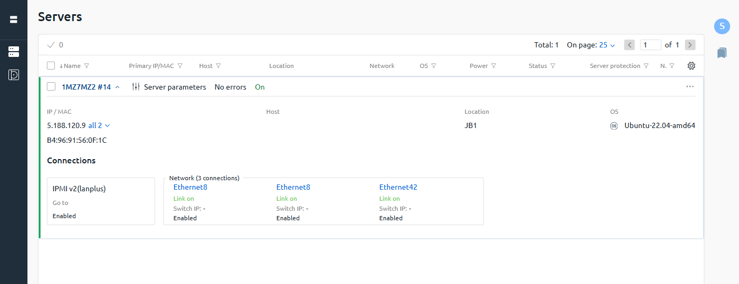Click Link on under Ethernet42
739x284 pixels.
pyautogui.click(x=390, y=199)
